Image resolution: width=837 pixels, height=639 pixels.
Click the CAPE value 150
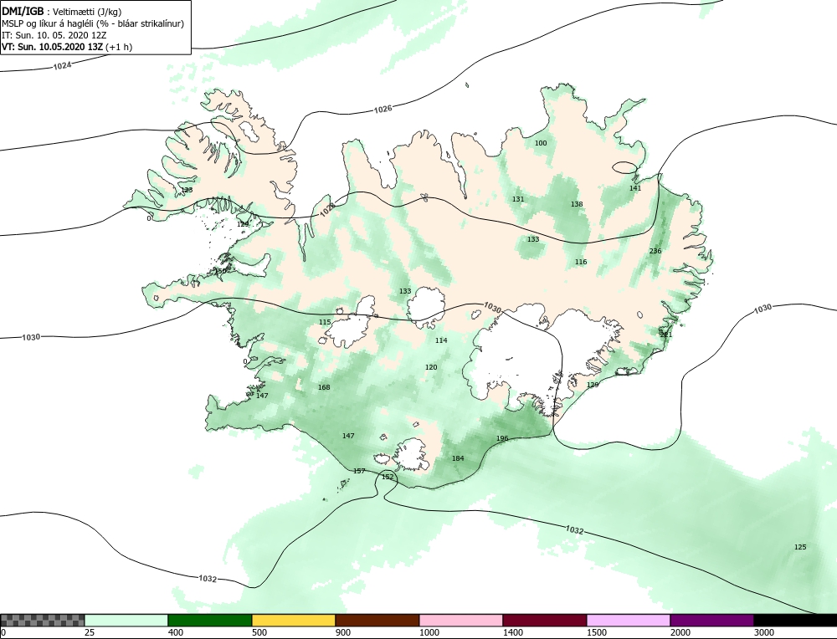(x=220, y=271)
